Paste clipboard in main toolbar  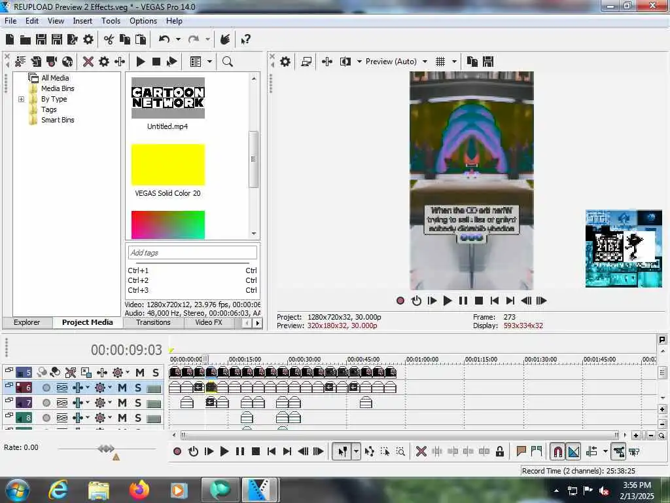[141, 40]
